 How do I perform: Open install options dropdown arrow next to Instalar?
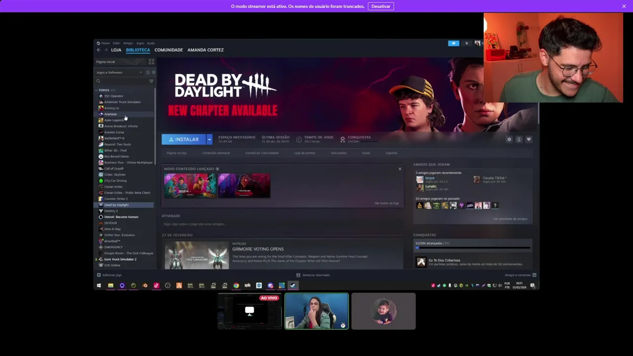pos(209,139)
